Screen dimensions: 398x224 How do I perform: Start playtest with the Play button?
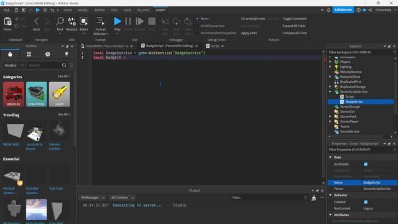tap(118, 21)
